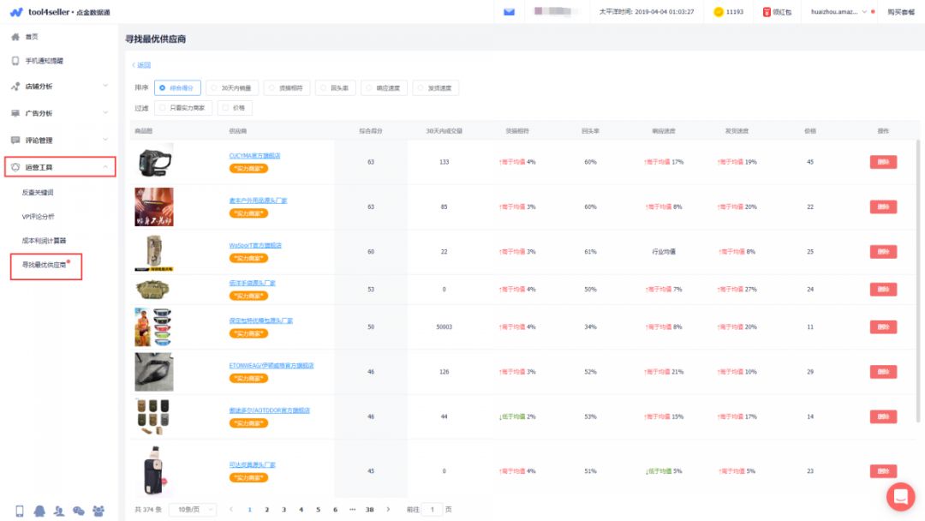Delete the row with 50003 transactions
This screenshot has width=925, height=521.
click(883, 326)
